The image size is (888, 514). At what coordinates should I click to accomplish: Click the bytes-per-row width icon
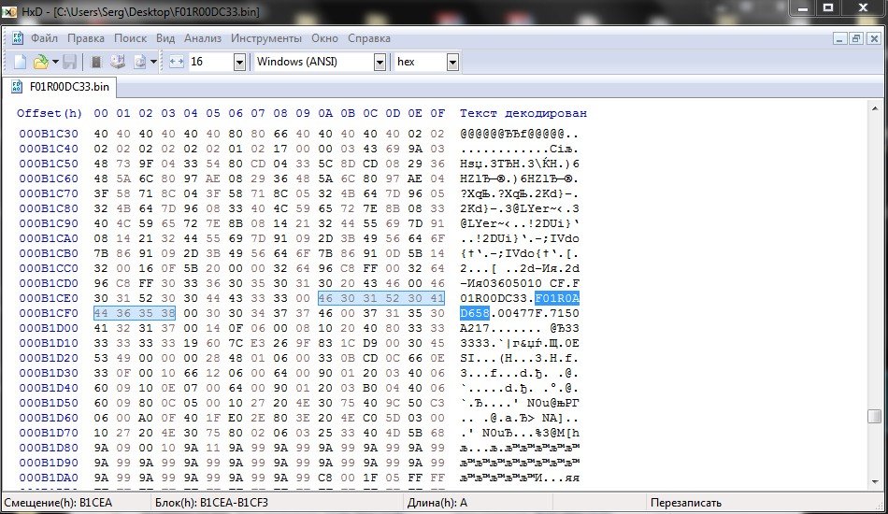point(177,62)
